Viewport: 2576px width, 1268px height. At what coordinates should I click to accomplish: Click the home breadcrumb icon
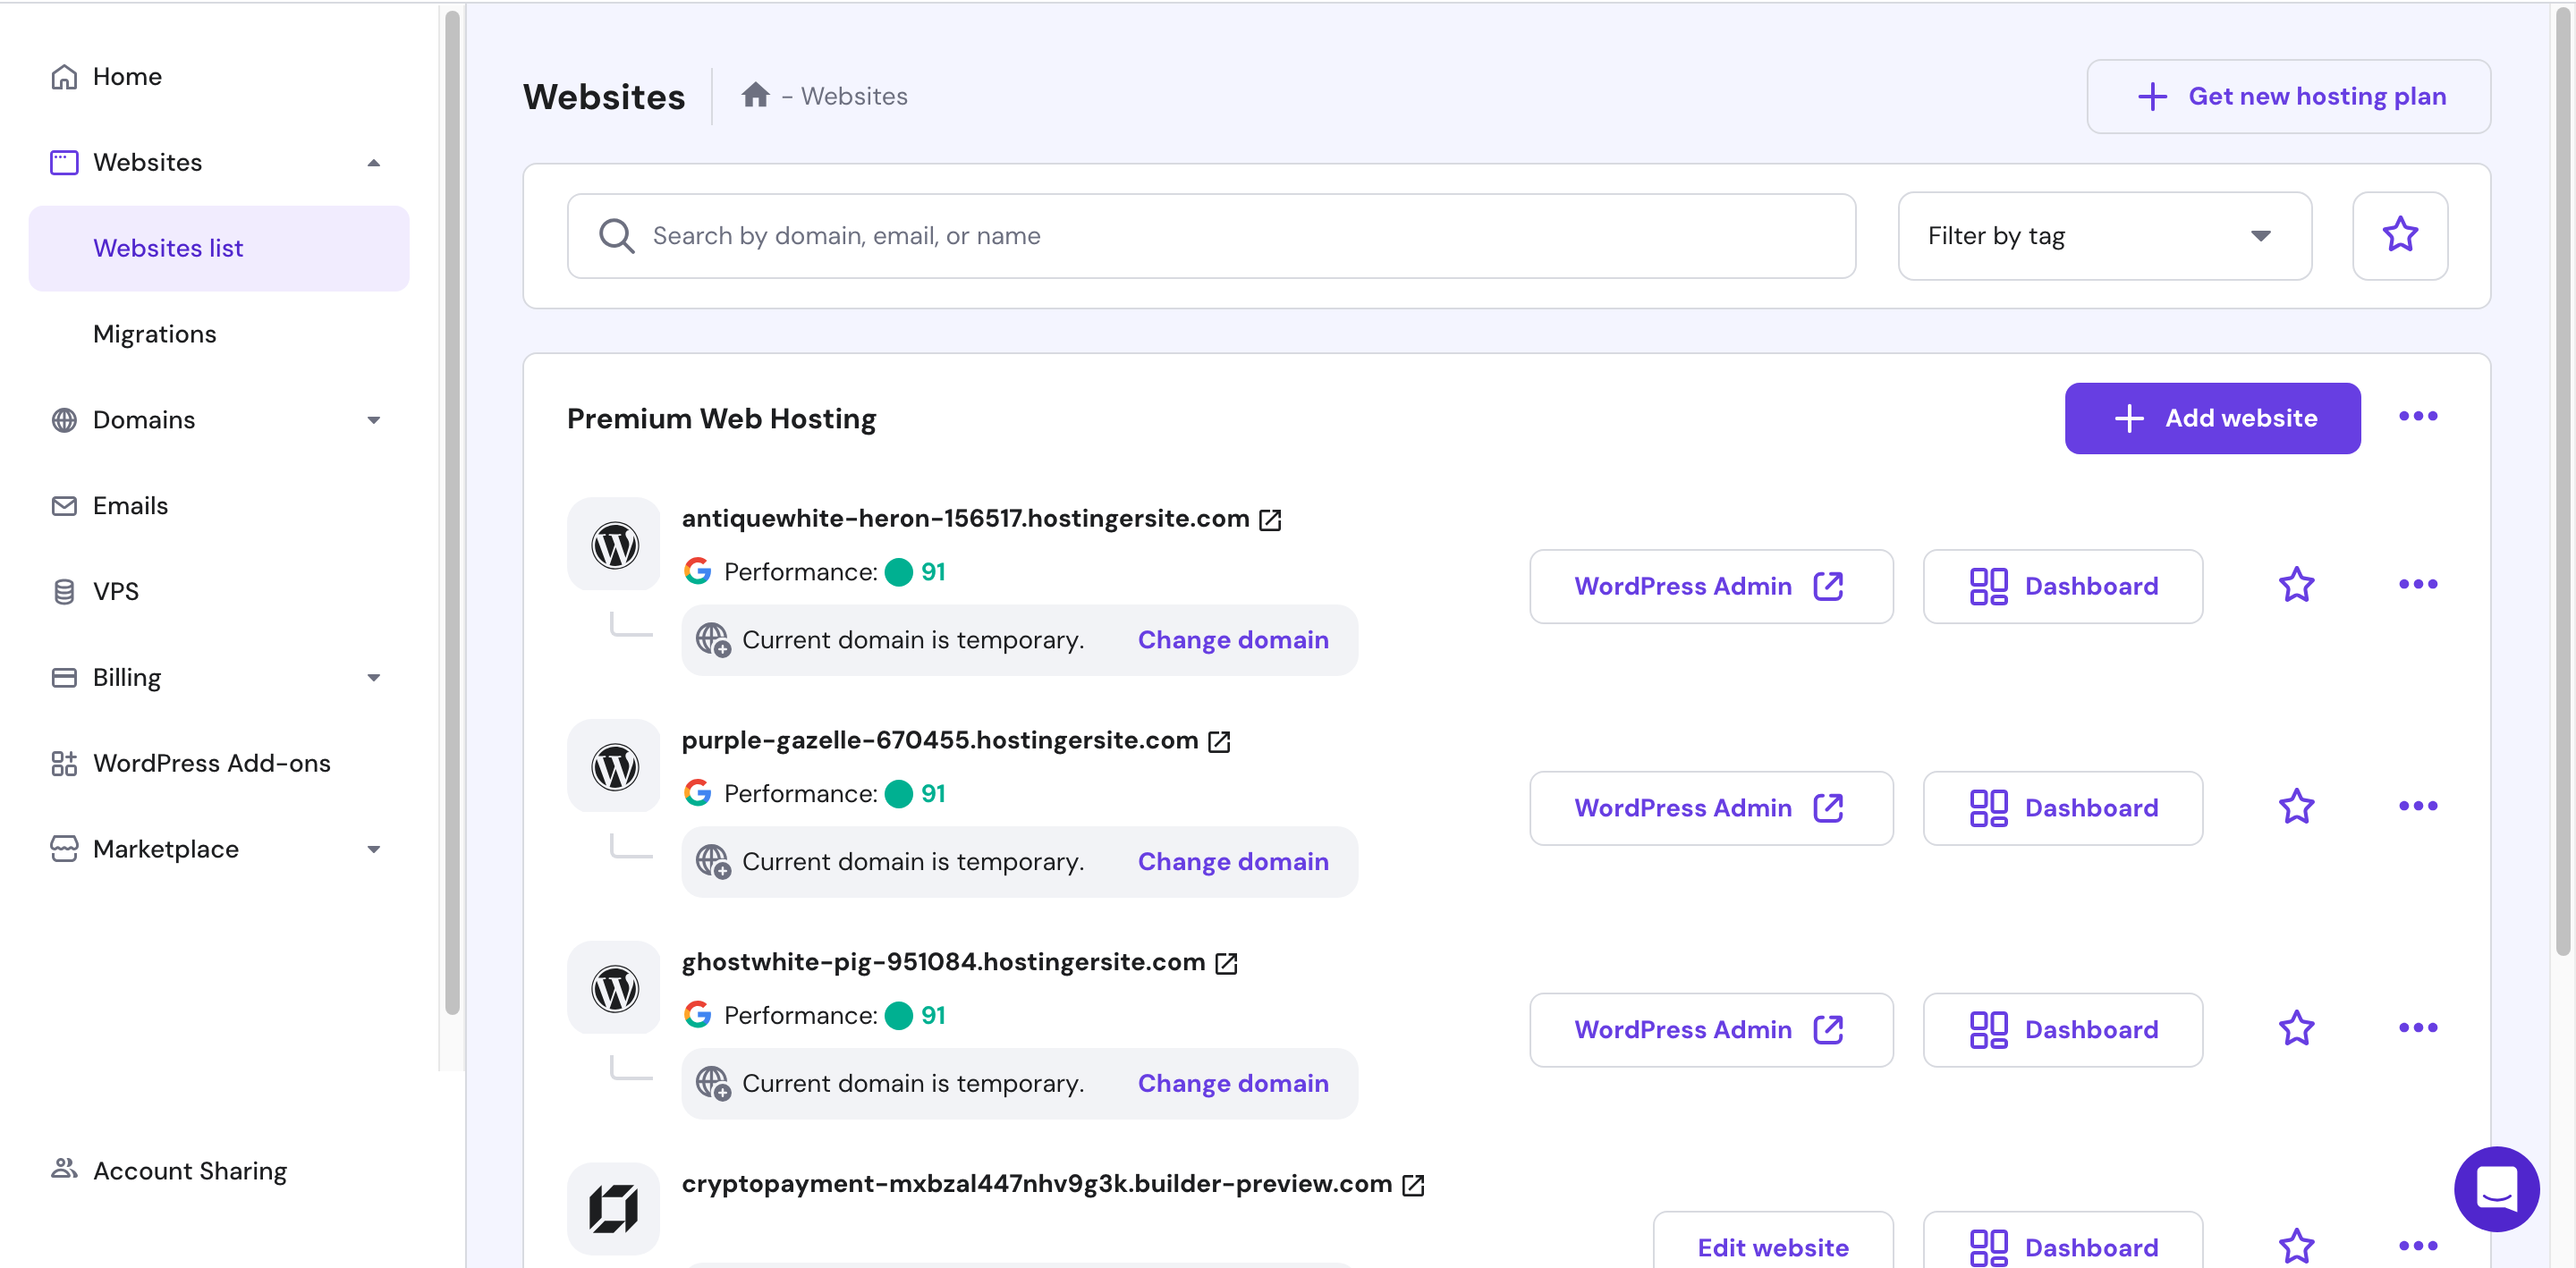pyautogui.click(x=755, y=95)
